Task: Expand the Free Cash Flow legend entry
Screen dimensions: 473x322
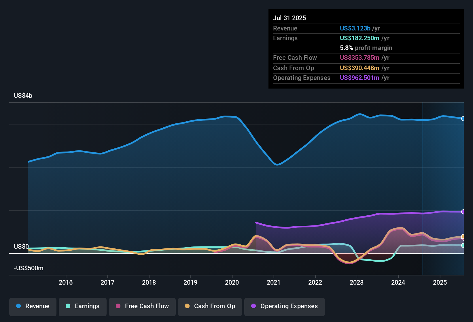Action: pos(142,306)
